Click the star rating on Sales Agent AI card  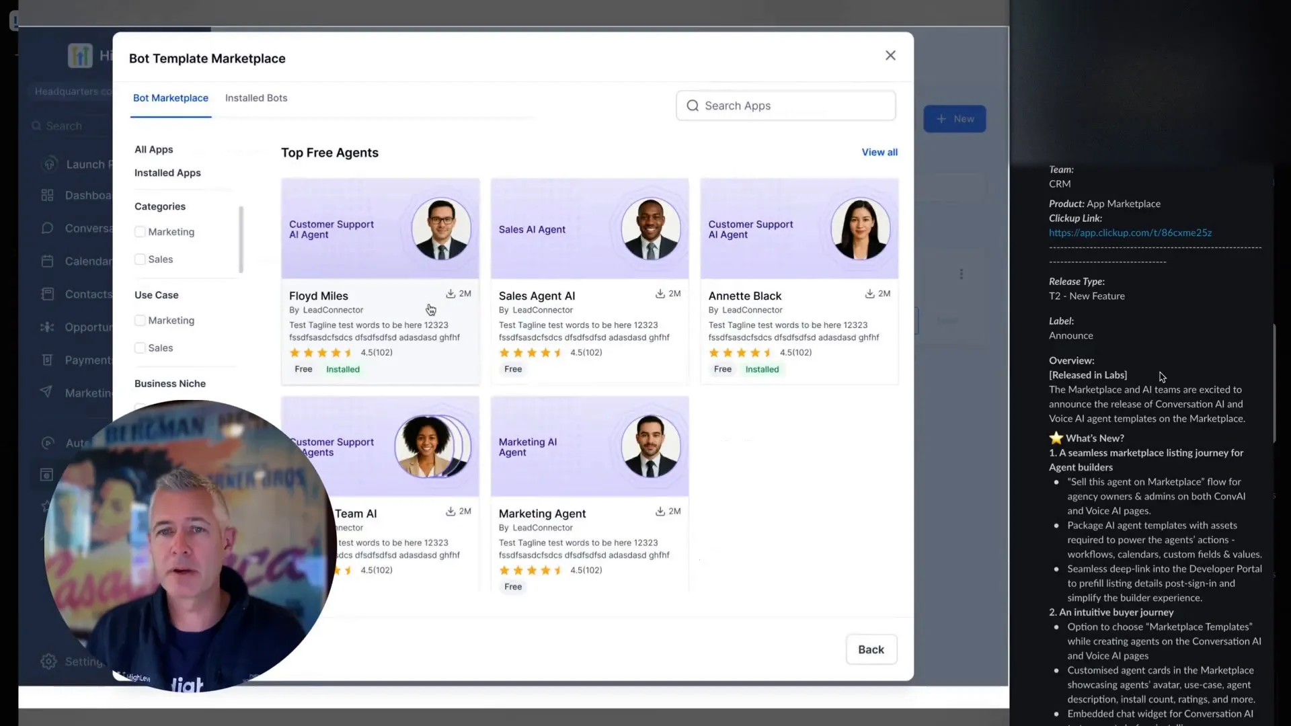[531, 353]
